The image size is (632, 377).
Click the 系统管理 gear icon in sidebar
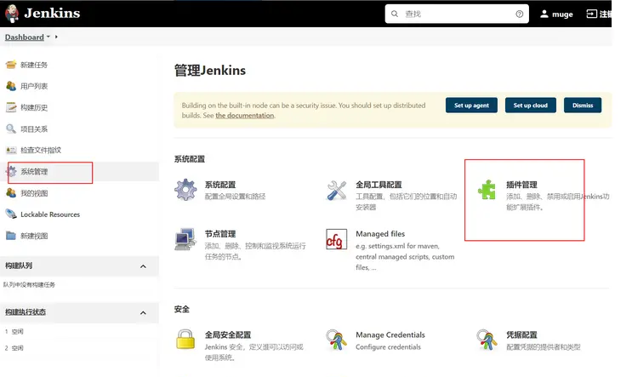click(x=11, y=171)
